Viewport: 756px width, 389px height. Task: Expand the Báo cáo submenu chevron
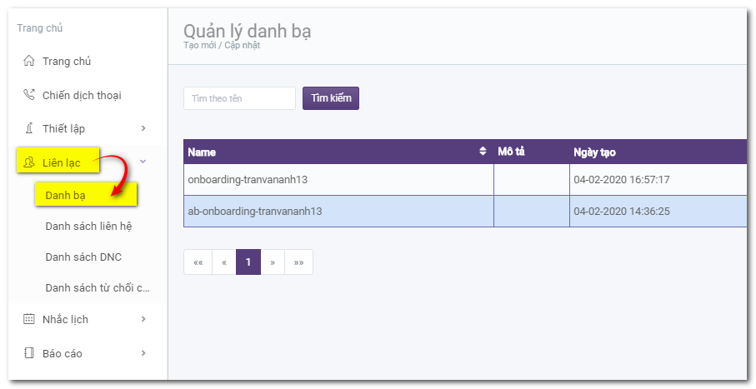(143, 353)
